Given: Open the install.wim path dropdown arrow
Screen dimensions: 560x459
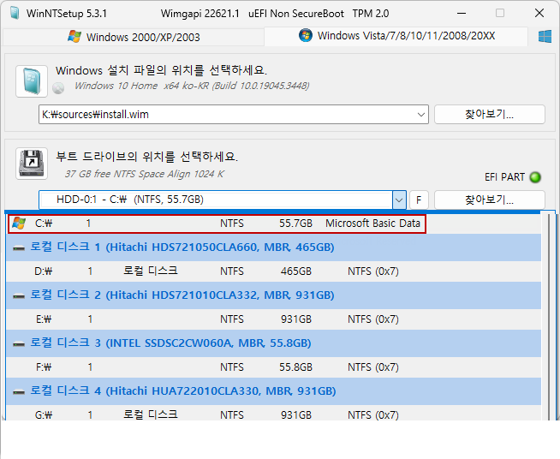Looking at the screenshot, I should coord(420,115).
